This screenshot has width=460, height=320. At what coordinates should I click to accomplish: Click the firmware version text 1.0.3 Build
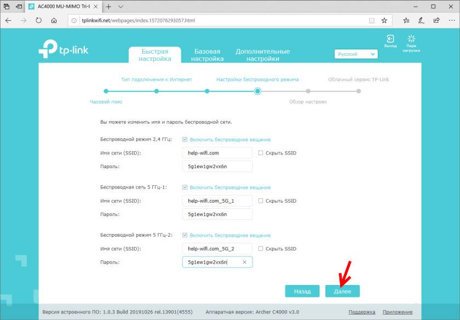(x=117, y=312)
